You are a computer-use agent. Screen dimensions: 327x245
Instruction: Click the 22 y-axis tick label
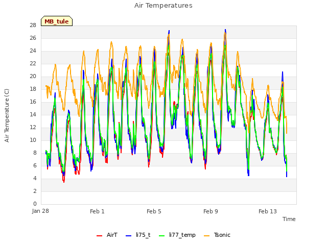coord(33,63)
